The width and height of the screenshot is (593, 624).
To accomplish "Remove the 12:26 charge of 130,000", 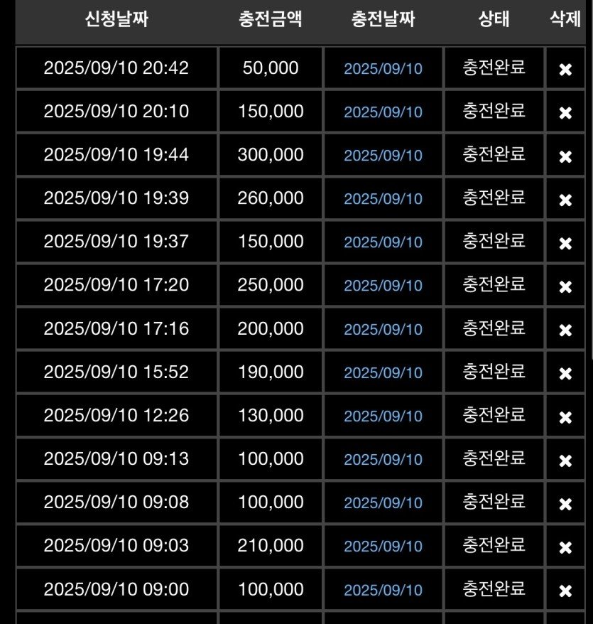I will click(565, 418).
